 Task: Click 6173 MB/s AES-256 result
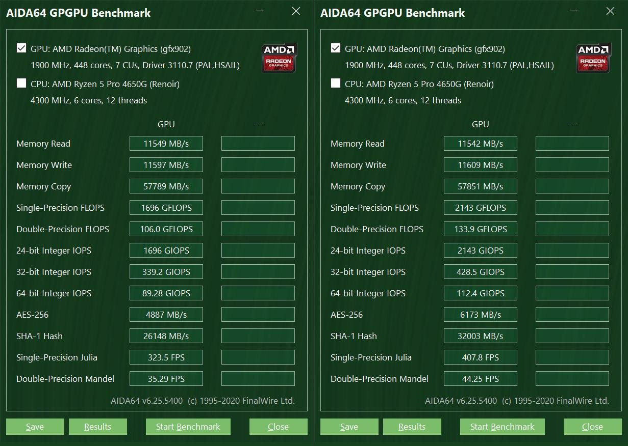tap(481, 315)
